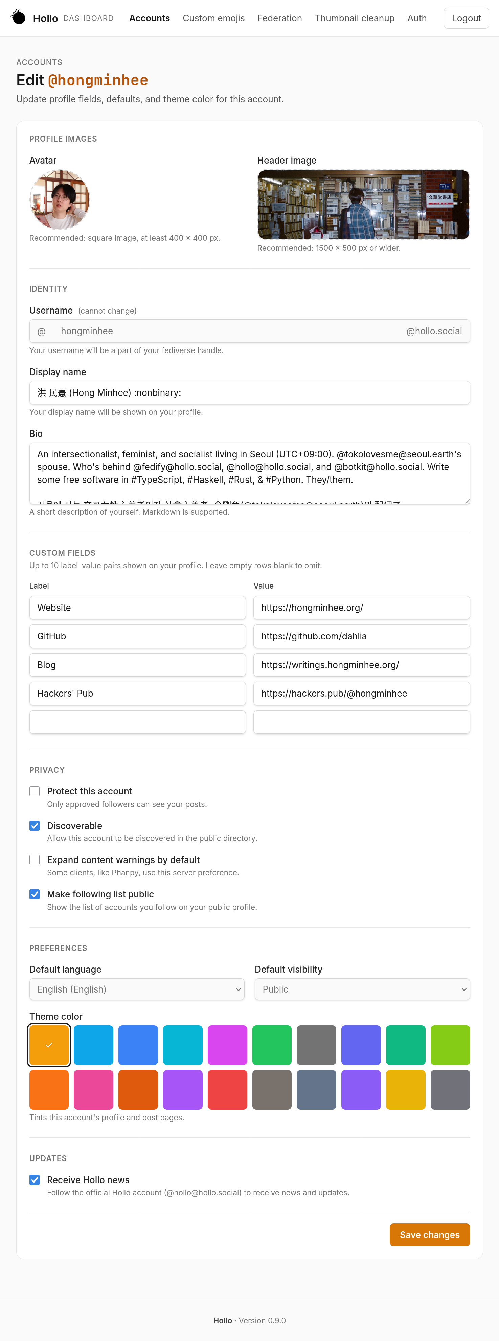Enable Protect this account checkbox
Screen dimensions: 499x1341
(x=35, y=791)
